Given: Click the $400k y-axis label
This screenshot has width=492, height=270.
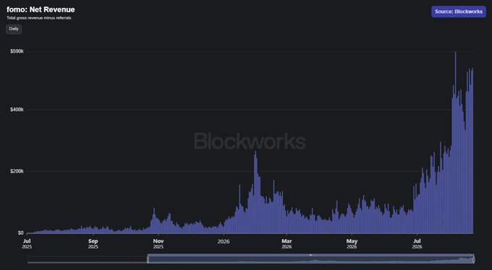Looking at the screenshot, I should [x=17, y=110].
